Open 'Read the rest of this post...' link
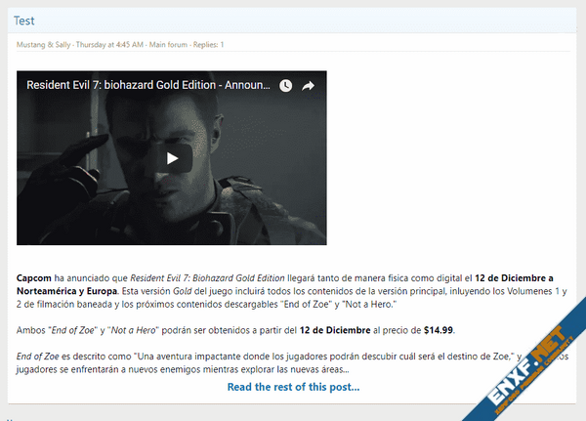Viewport: 586px width, 421px height. tap(293, 387)
